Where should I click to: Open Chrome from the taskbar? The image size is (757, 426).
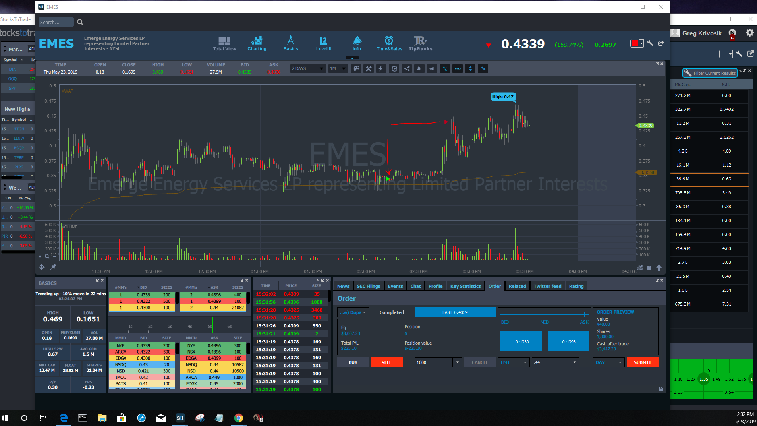click(238, 418)
